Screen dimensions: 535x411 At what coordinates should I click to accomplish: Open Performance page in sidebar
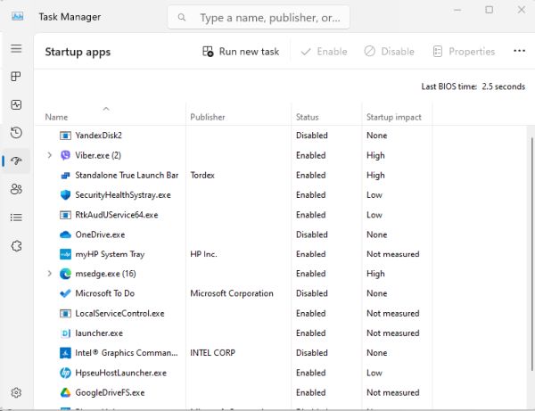pyautogui.click(x=16, y=104)
